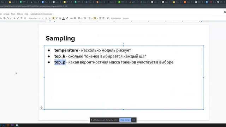The height and width of the screenshot is (127, 226).
Task: Click the border color pencil icon
Action: pyautogui.click(x=18, y=18)
